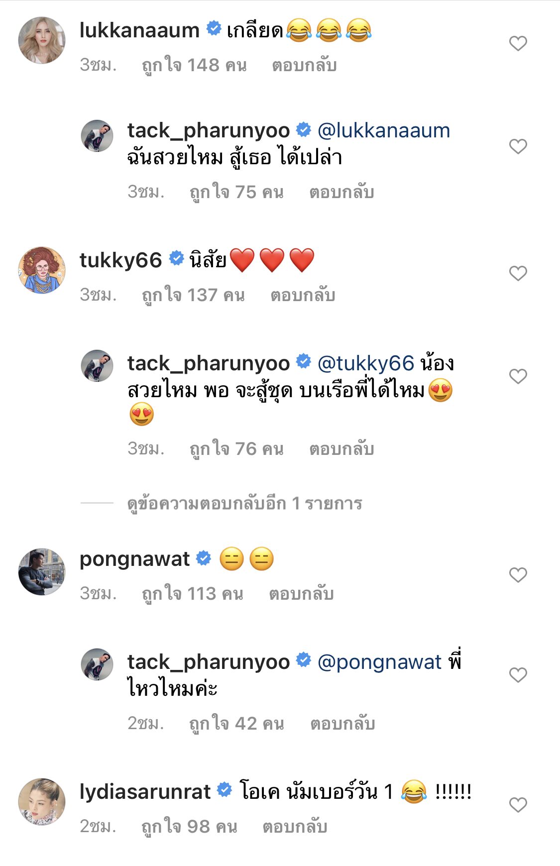The image size is (560, 866).
Task: Tap heart on tukky66's comment
Action: pyautogui.click(x=518, y=273)
